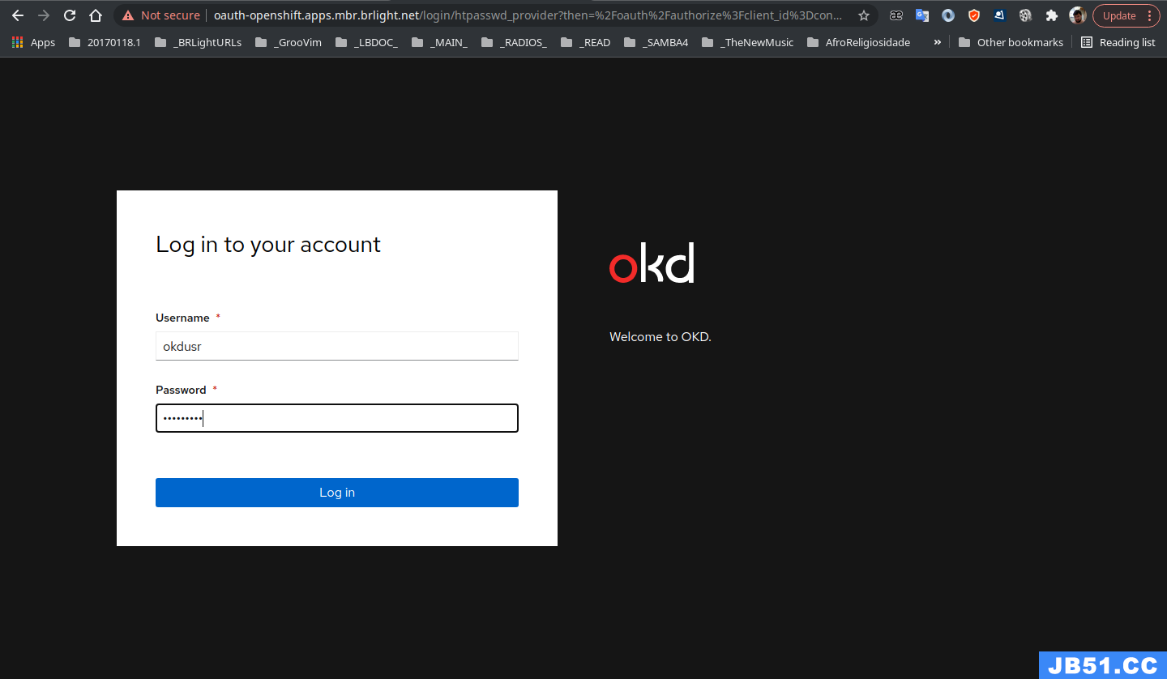Open the 20170118.1 bookmark folder
The width and height of the screenshot is (1167, 679).
(x=105, y=42)
